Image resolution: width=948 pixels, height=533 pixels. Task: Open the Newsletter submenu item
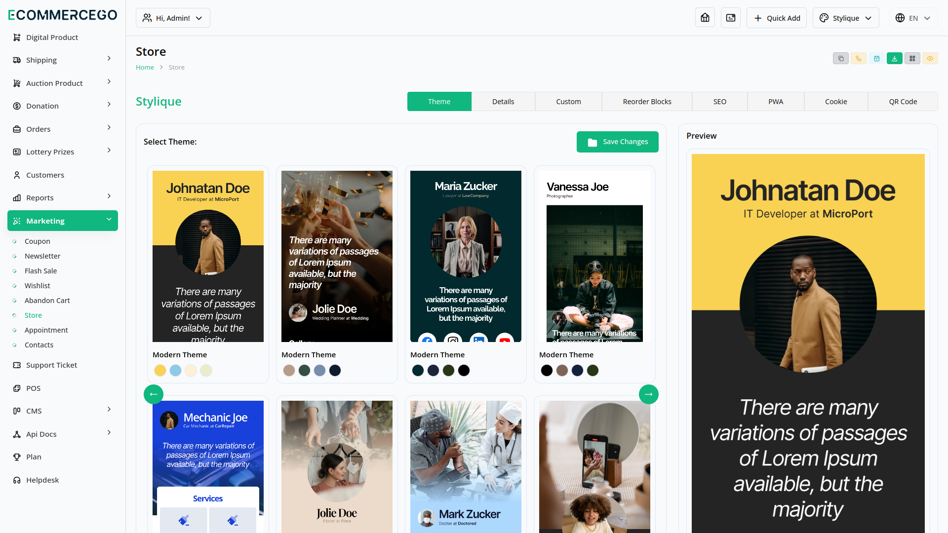(x=42, y=256)
